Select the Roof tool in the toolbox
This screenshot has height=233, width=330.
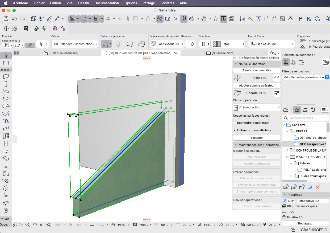point(6,106)
